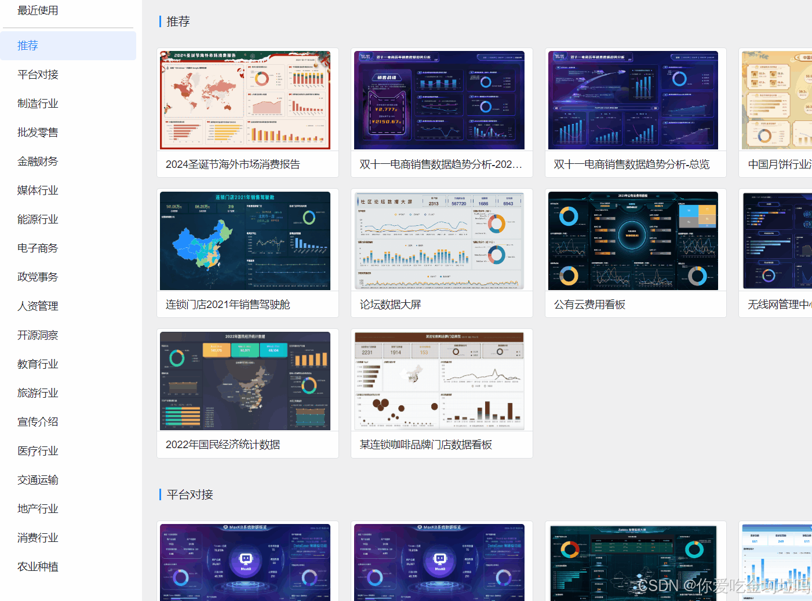The height and width of the screenshot is (601, 812).
Task: Open the 公有云费用看板 template thumbnail
Action: coord(633,241)
